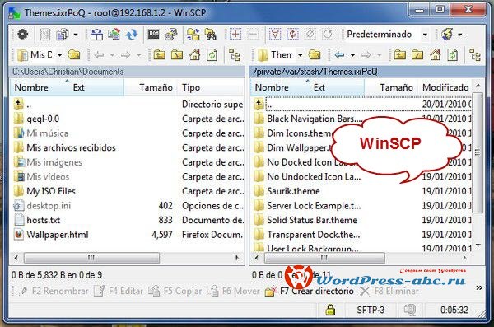Viewport: 494px width, 327px height.
Task: Click the padlock encryption status icon
Action: click(330, 310)
